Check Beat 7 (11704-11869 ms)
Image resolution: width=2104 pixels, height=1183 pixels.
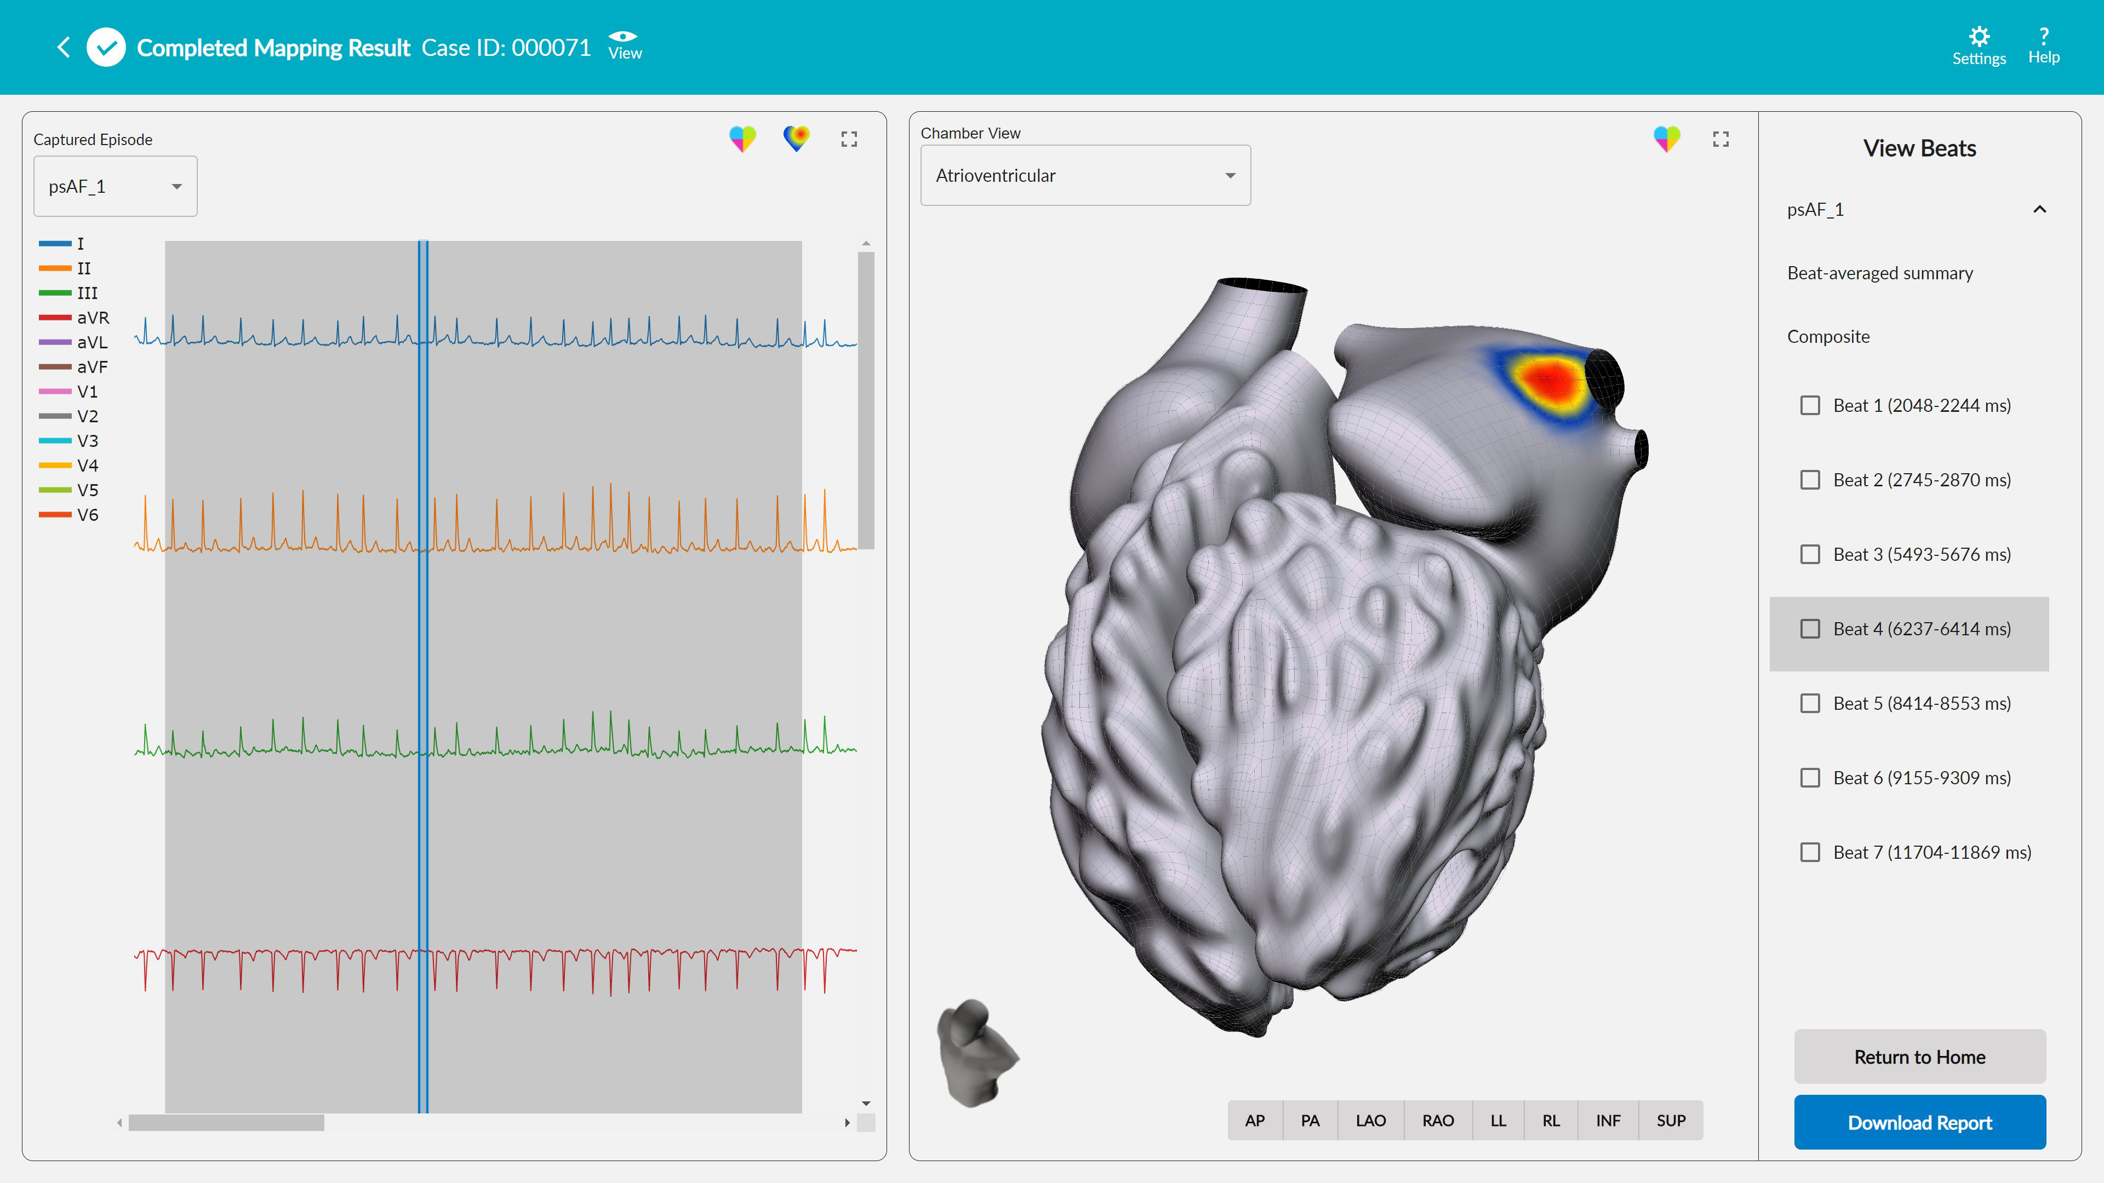click(1811, 852)
